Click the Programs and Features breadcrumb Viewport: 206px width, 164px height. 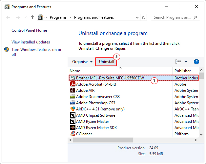click(x=94, y=17)
